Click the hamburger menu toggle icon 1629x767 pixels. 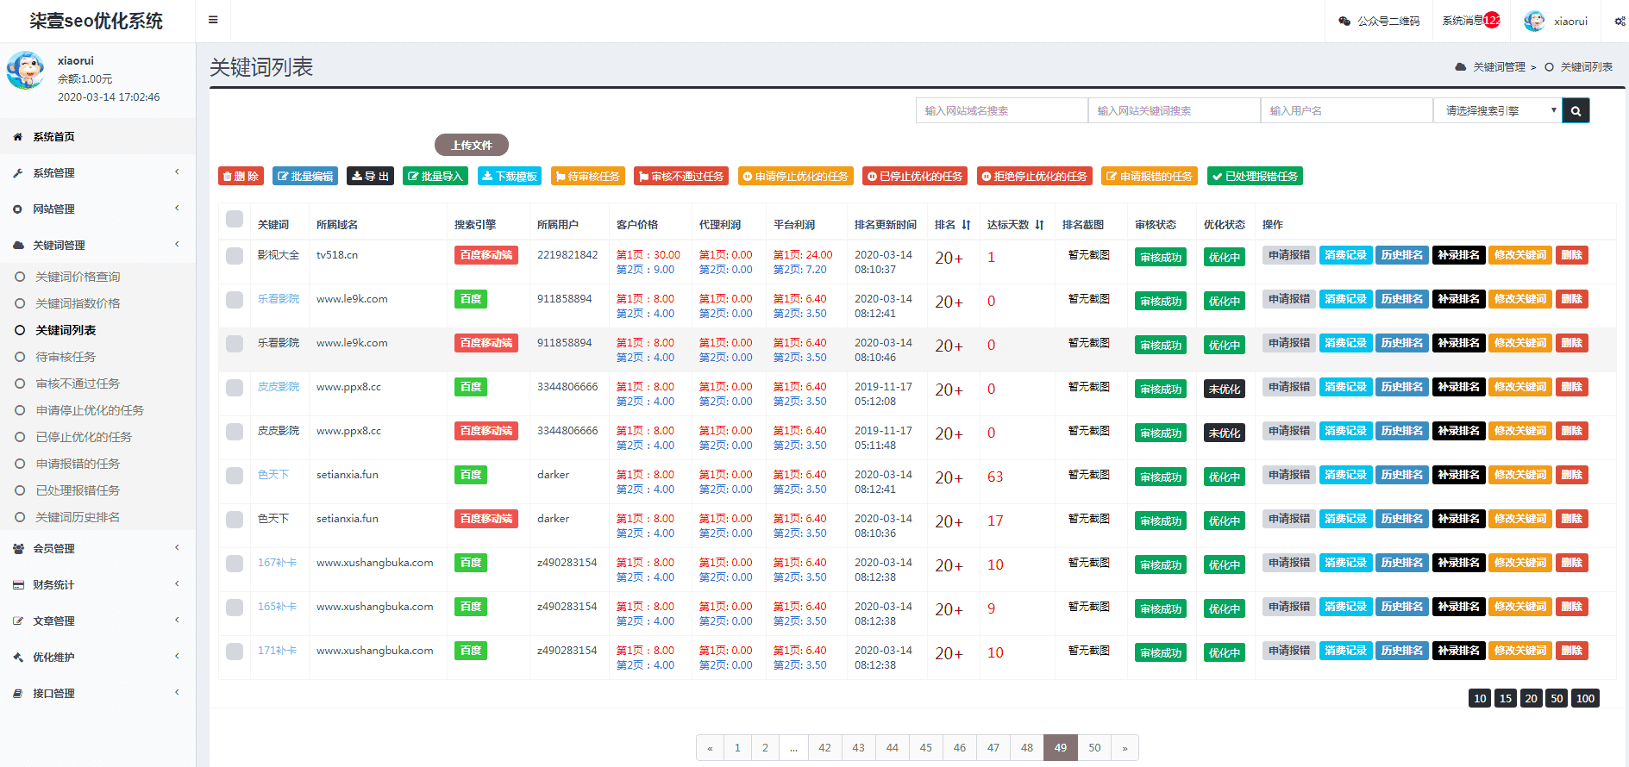point(213,20)
